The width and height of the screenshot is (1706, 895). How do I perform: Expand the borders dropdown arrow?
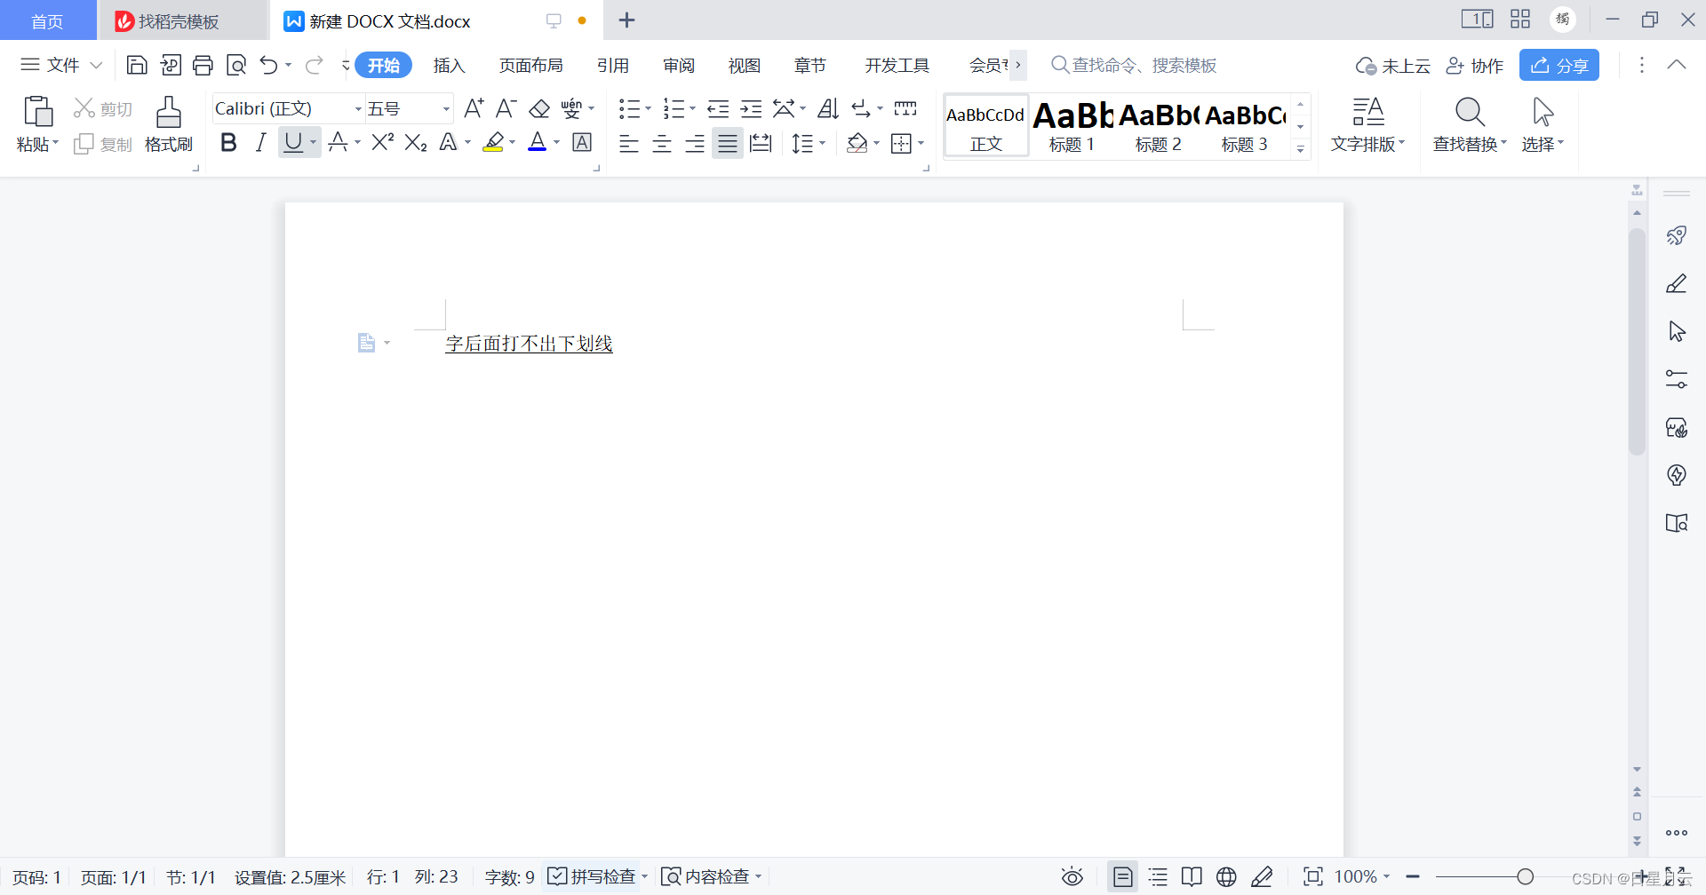click(x=921, y=143)
